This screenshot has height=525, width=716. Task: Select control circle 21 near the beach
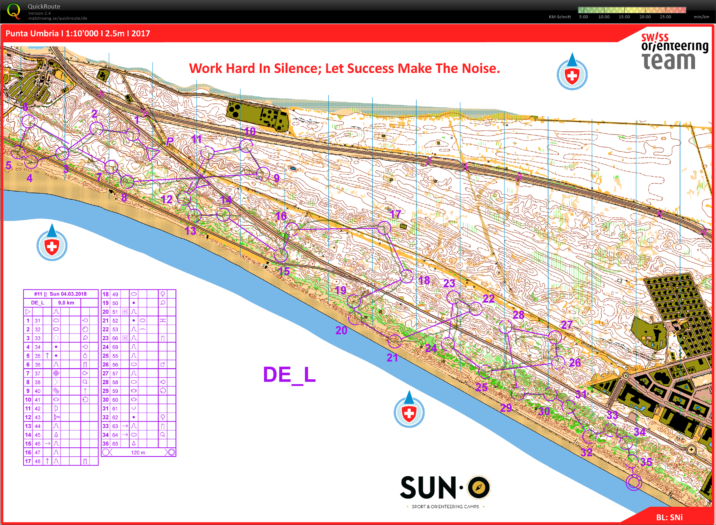pyautogui.click(x=394, y=342)
